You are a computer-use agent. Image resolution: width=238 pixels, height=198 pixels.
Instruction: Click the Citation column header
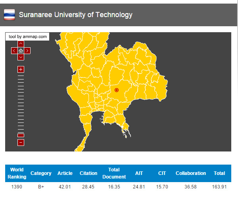(88, 173)
